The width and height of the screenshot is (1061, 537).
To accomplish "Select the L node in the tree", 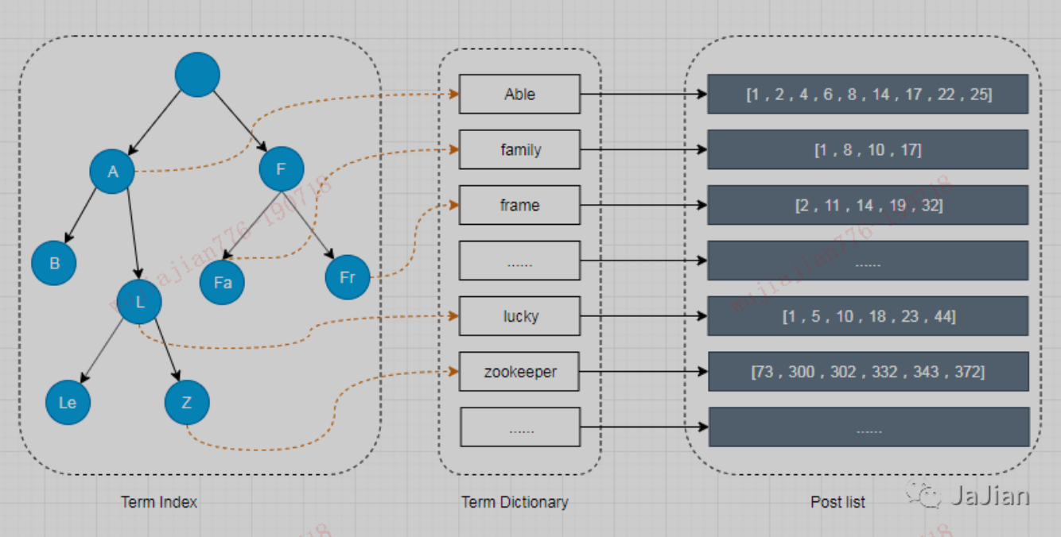I will 139,301.
